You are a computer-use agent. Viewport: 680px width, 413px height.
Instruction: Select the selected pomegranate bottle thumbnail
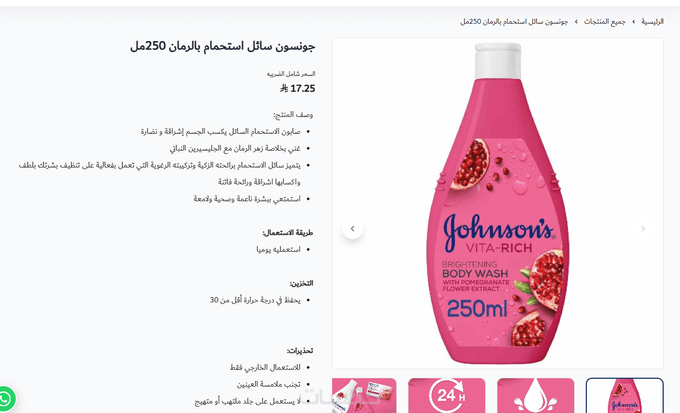[x=625, y=396]
